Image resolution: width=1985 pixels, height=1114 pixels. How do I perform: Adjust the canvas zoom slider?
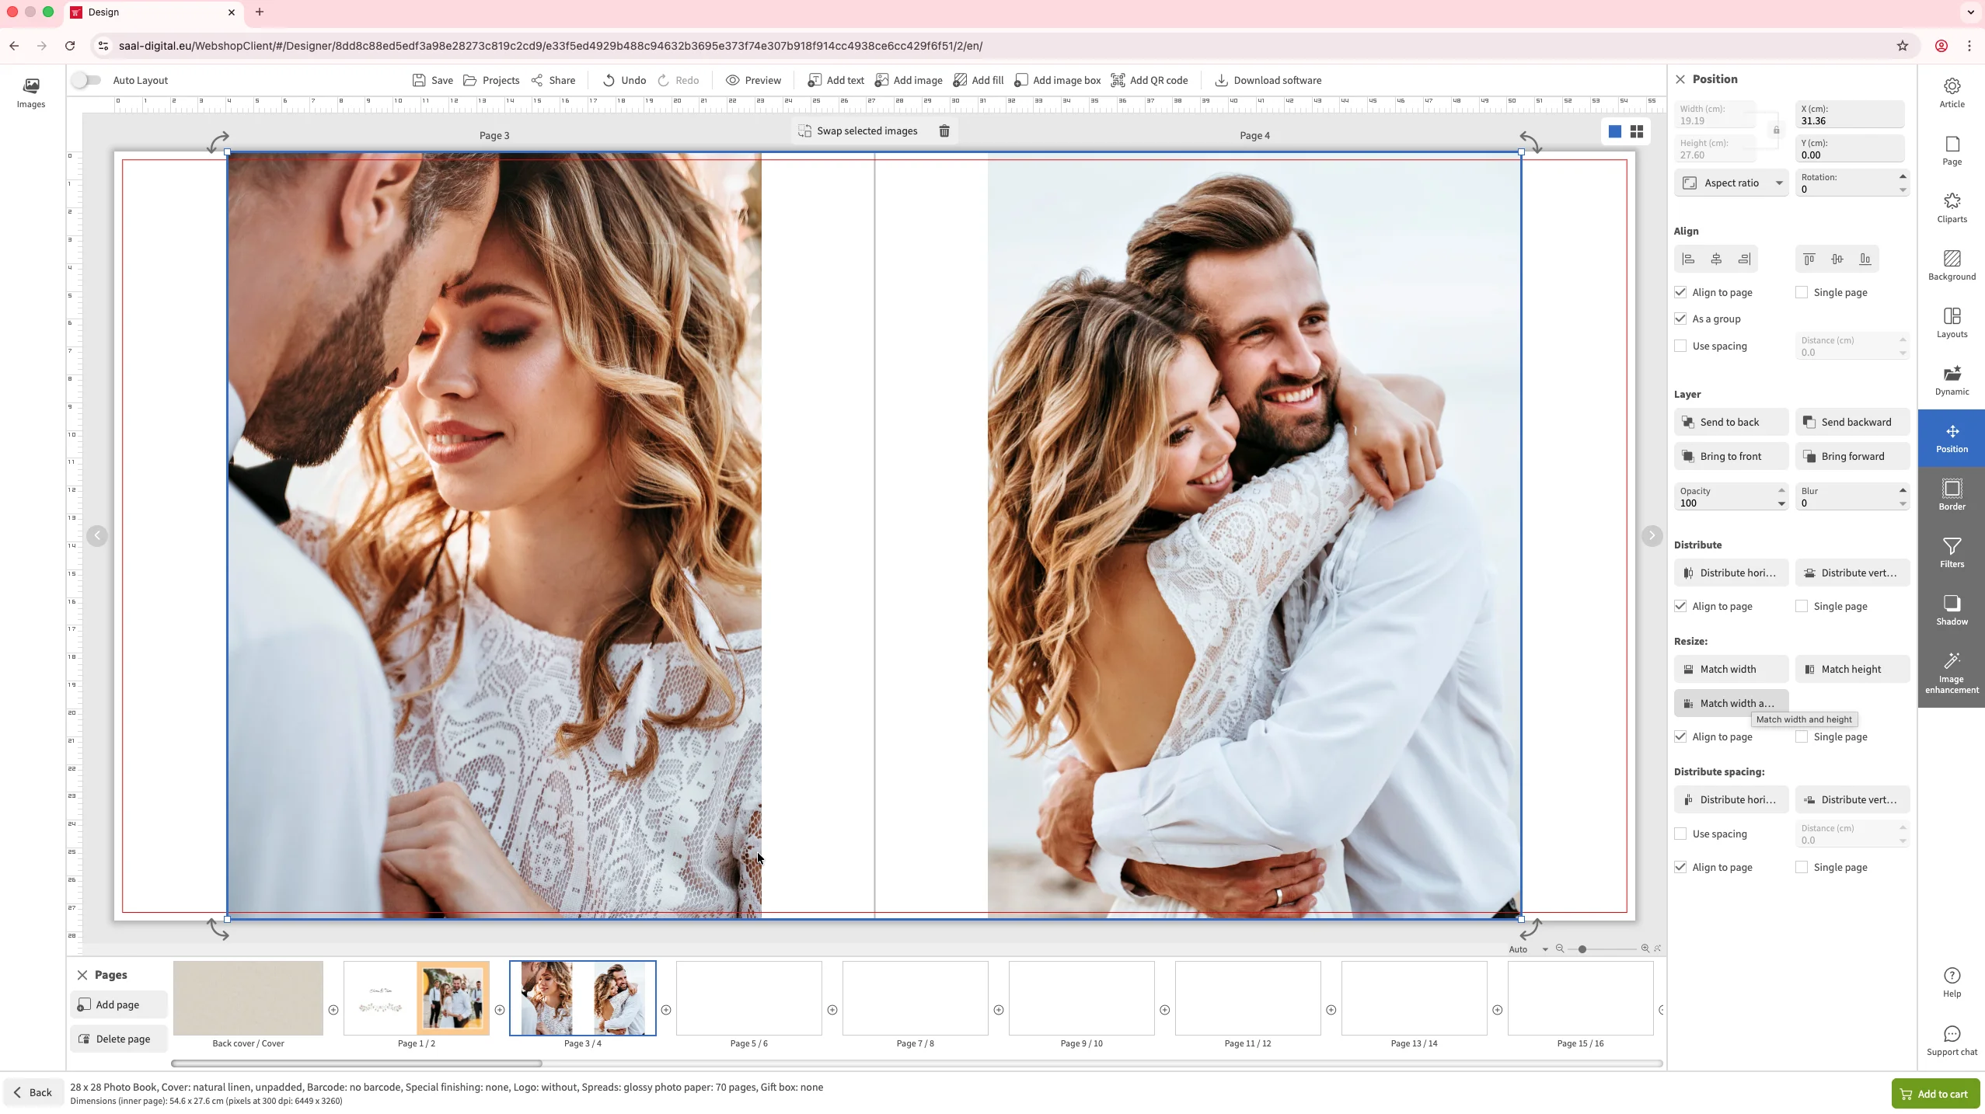tap(1582, 949)
